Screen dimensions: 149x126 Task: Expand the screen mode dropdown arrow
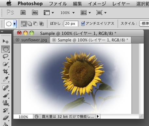pyautogui.click(x=105, y=13)
